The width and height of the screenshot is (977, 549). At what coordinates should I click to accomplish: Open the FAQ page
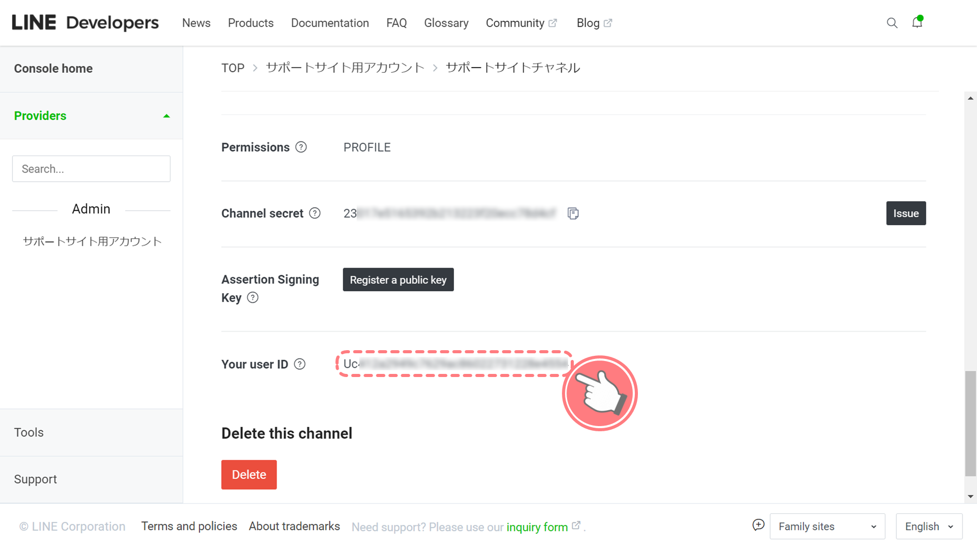[396, 23]
